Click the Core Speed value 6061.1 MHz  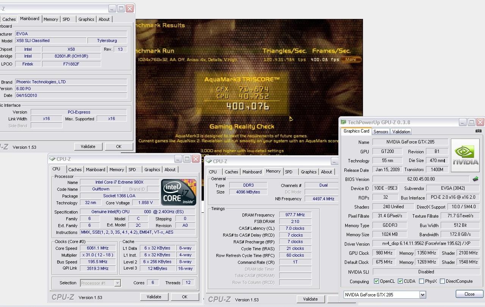pos(97,248)
